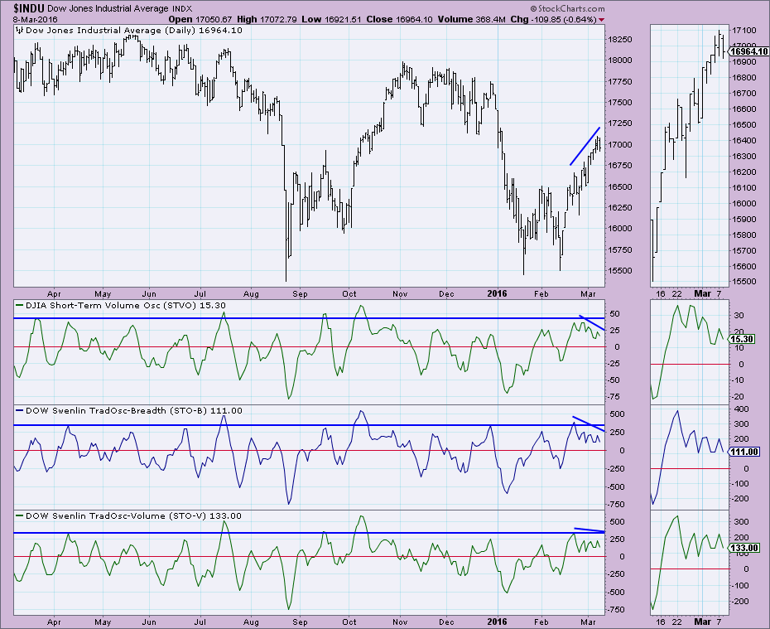Viewport: 770px width, 629px height.
Task: Click the Open value 17050.67
Action: [x=213, y=20]
